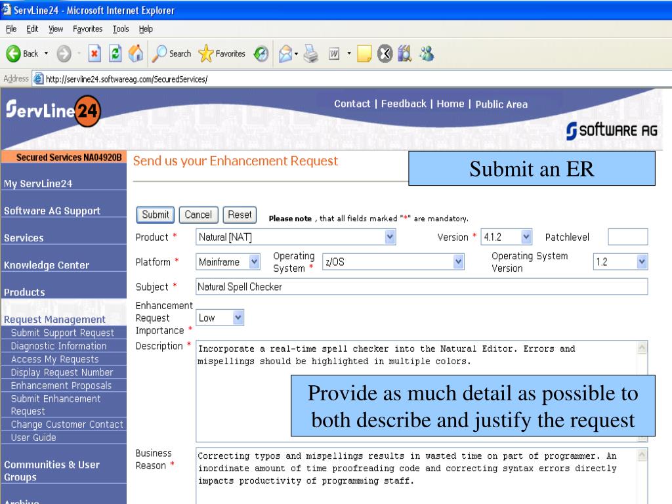Viewport: 672px width, 504px height.
Task: Click the Forward arrow in the toolbar
Action: pyautogui.click(x=64, y=54)
